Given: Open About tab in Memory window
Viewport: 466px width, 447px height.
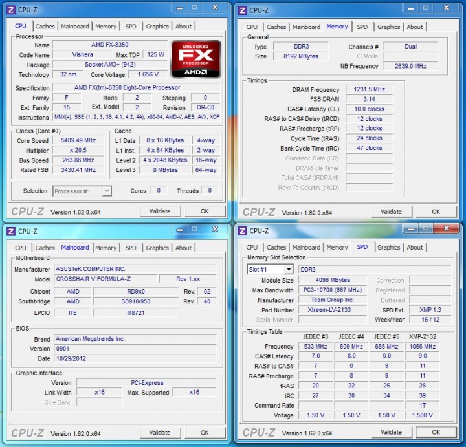Looking at the screenshot, I should (x=415, y=27).
